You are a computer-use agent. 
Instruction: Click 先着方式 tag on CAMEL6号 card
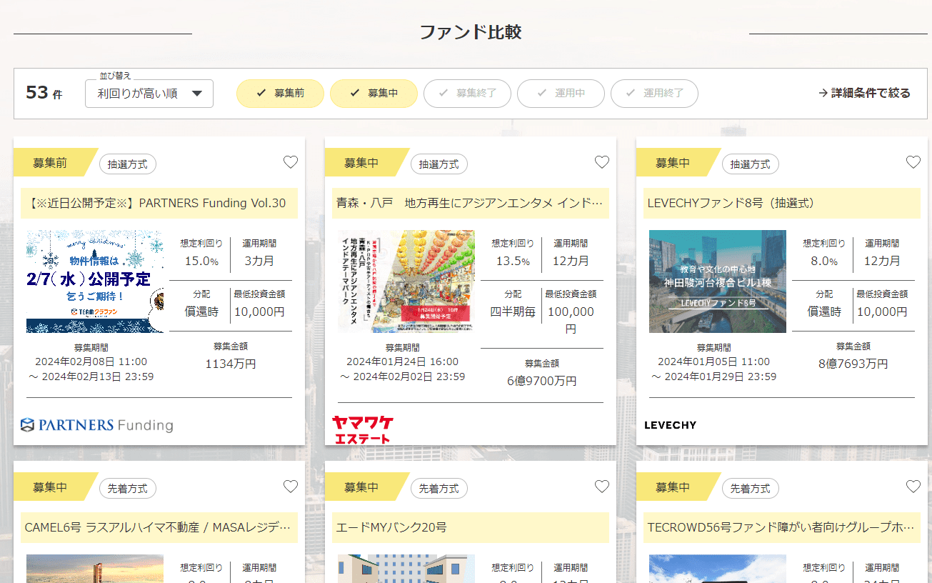(128, 488)
